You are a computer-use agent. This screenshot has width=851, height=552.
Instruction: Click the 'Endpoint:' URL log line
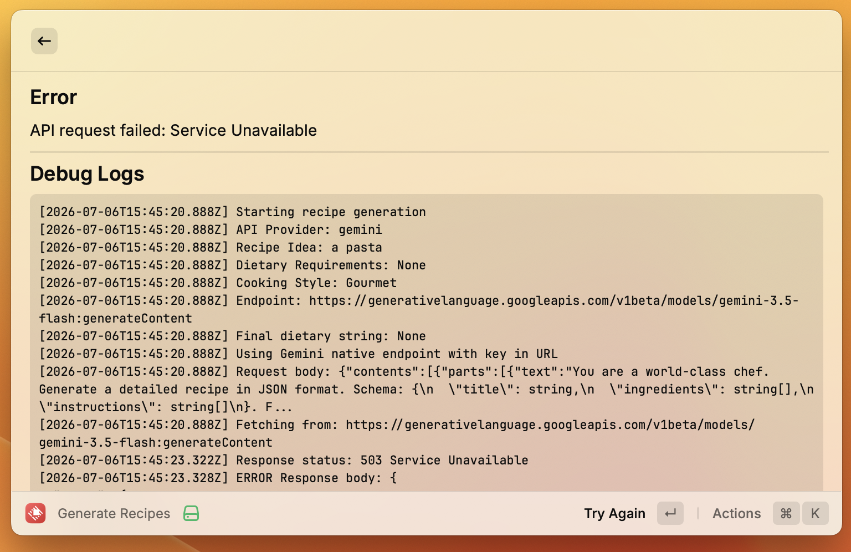(x=419, y=309)
